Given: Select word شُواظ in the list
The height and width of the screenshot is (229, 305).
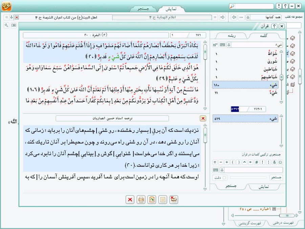Looking at the screenshot, I should (245, 54).
